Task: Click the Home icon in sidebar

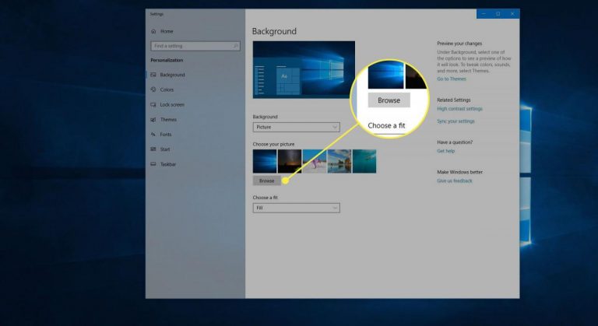Action: (153, 31)
